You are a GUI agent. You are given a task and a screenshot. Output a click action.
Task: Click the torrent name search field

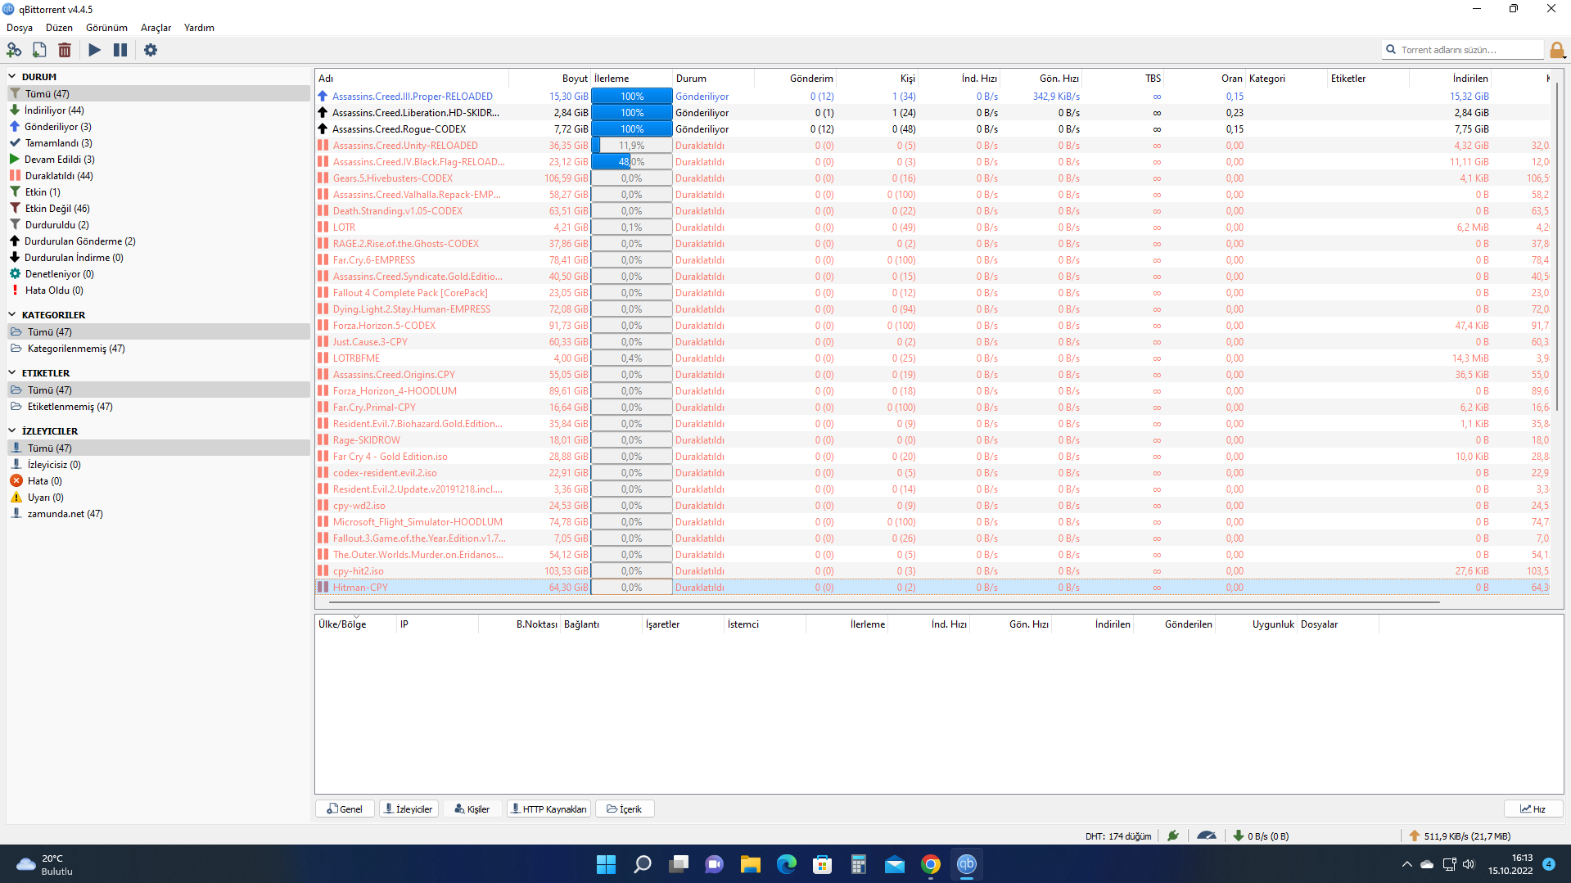click(1463, 50)
